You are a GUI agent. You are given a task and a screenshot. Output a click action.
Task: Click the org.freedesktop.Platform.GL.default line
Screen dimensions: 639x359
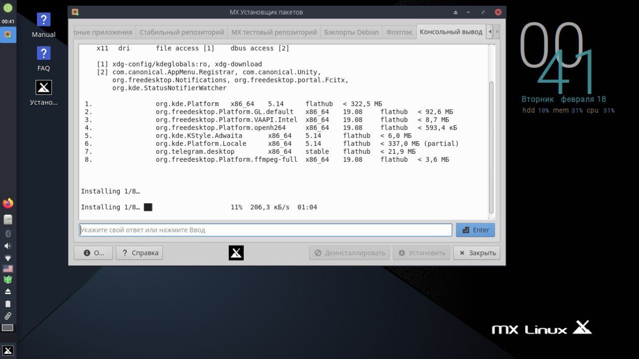pos(269,112)
